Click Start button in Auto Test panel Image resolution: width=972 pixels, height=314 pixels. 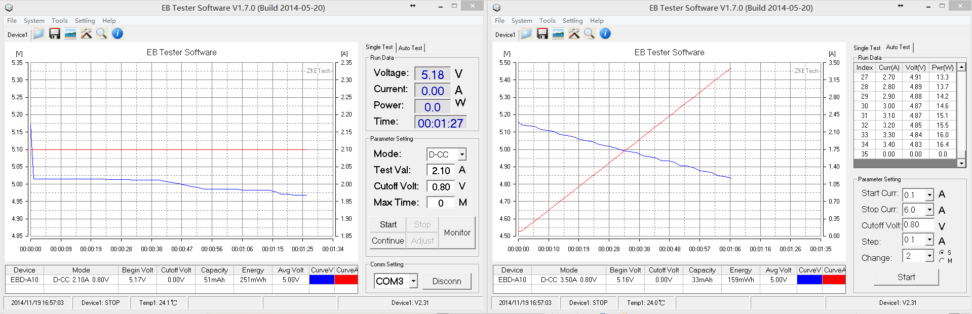tap(906, 277)
